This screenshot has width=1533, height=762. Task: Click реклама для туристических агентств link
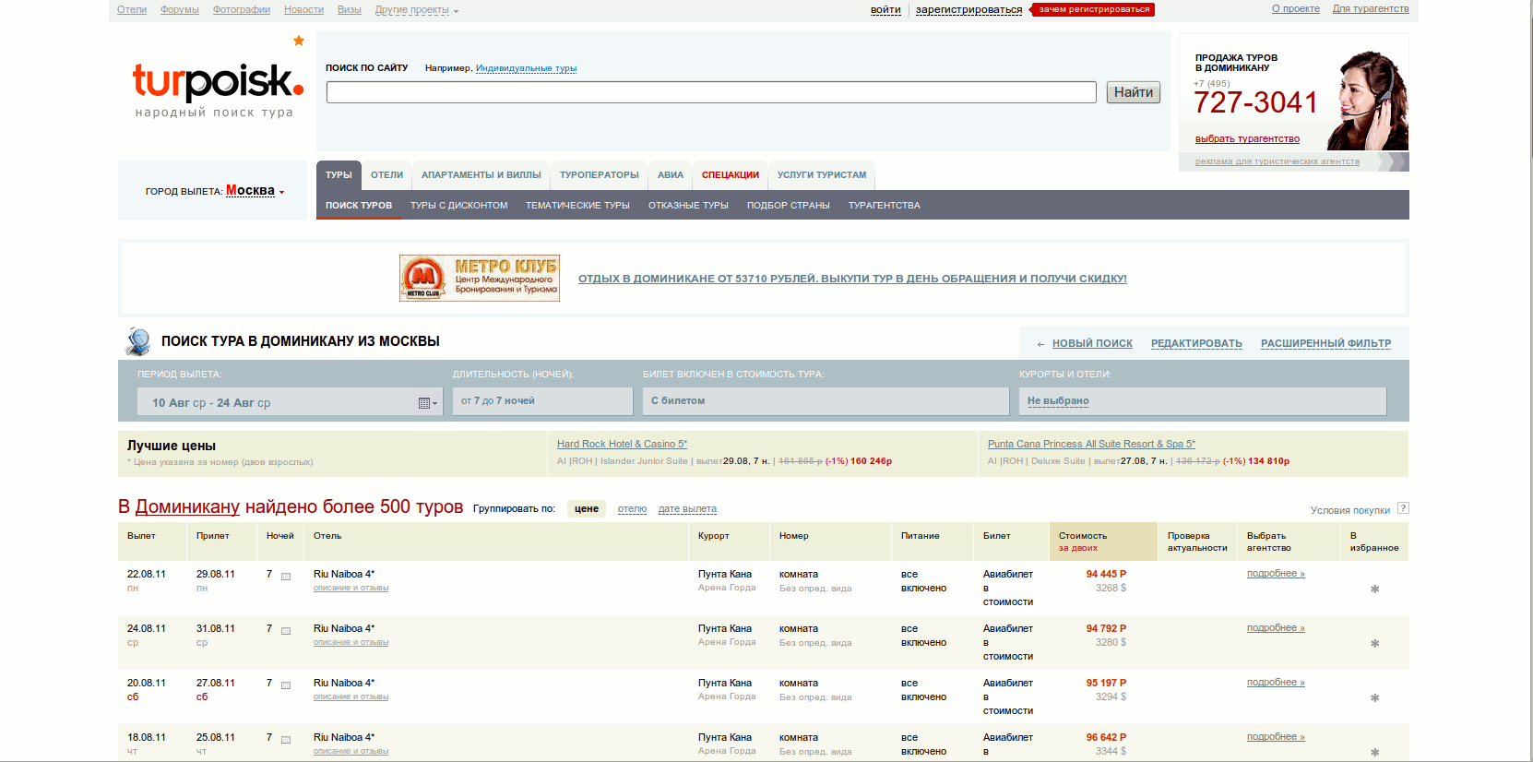pos(1277,161)
